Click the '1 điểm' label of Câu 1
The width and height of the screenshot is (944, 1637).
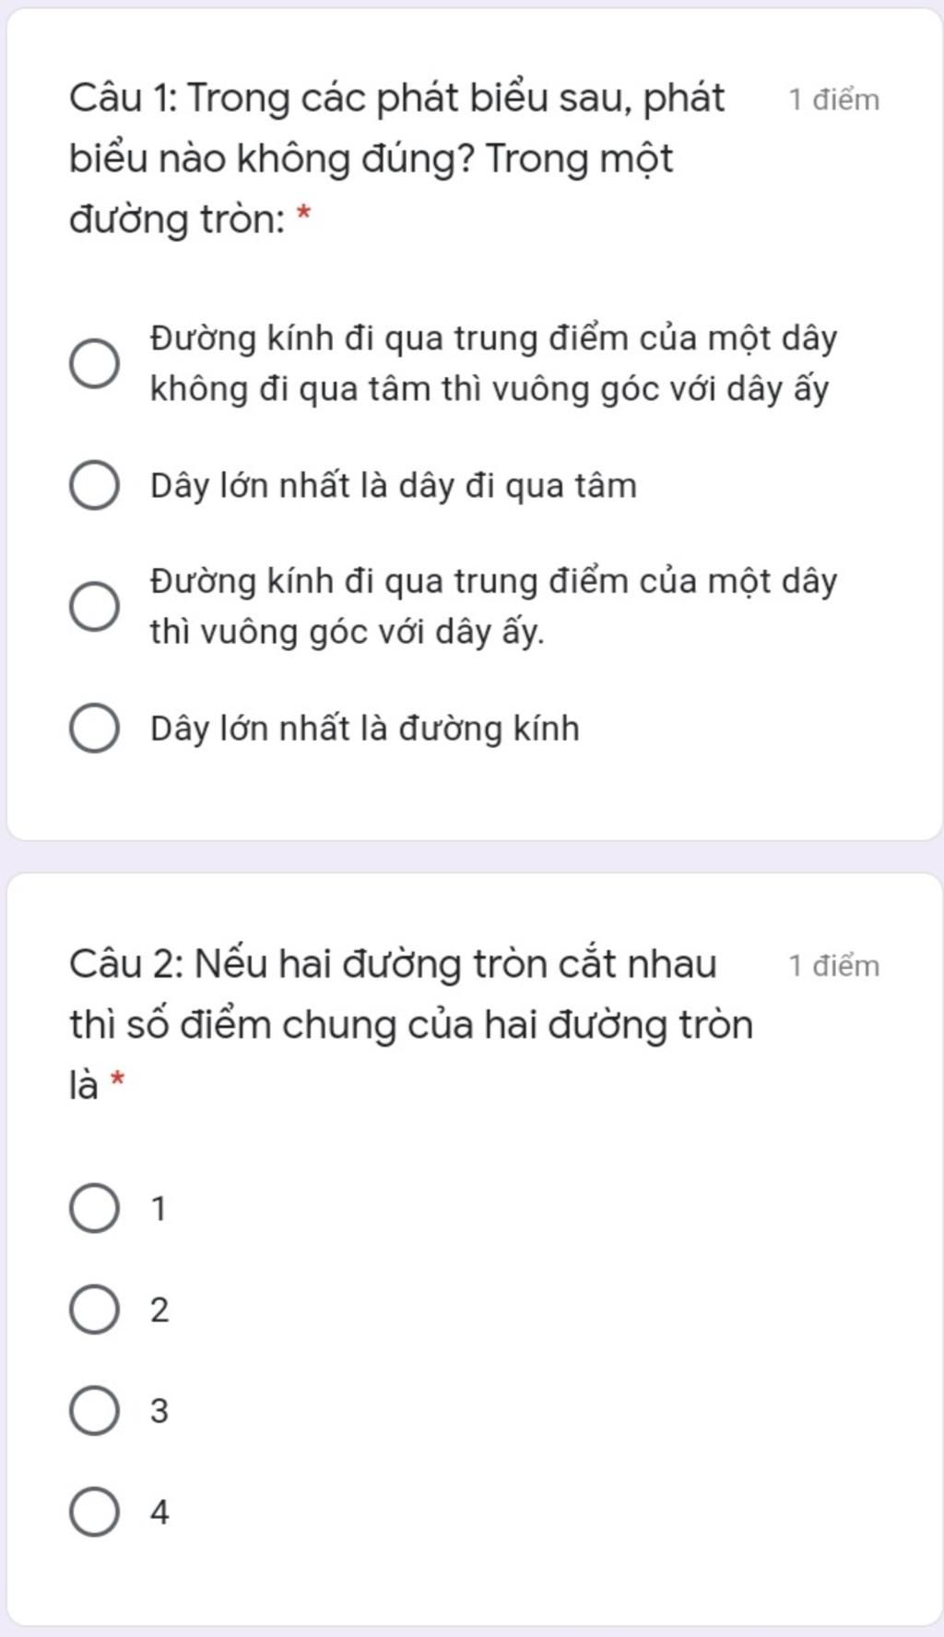point(834,100)
